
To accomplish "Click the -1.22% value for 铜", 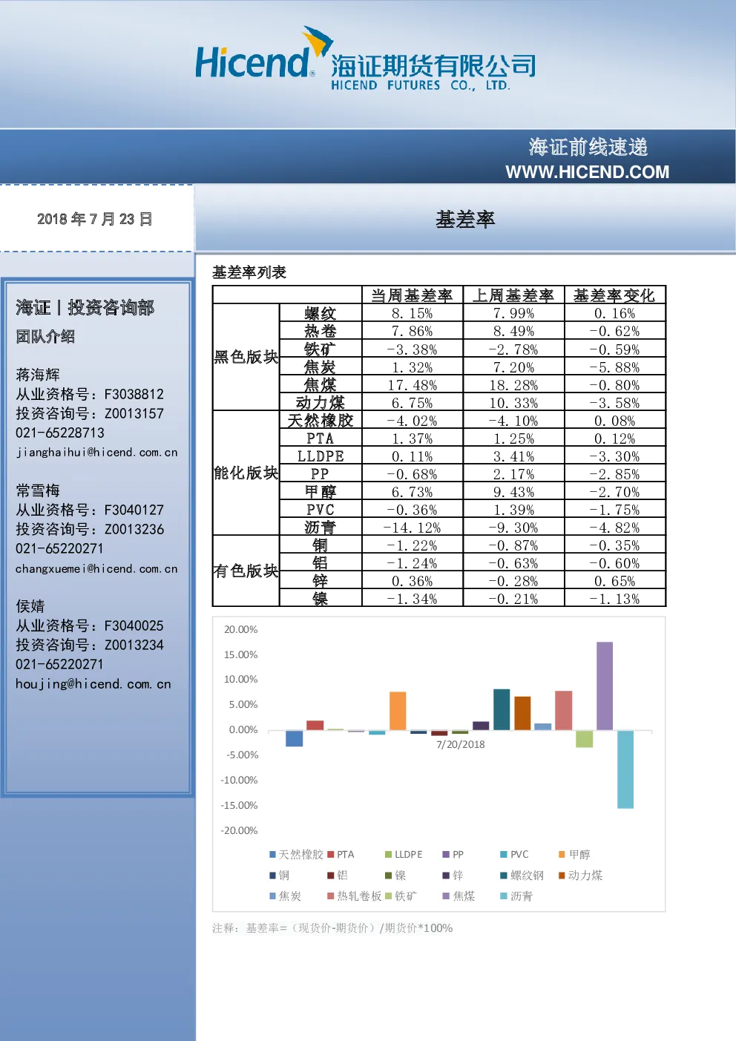I will point(412,545).
